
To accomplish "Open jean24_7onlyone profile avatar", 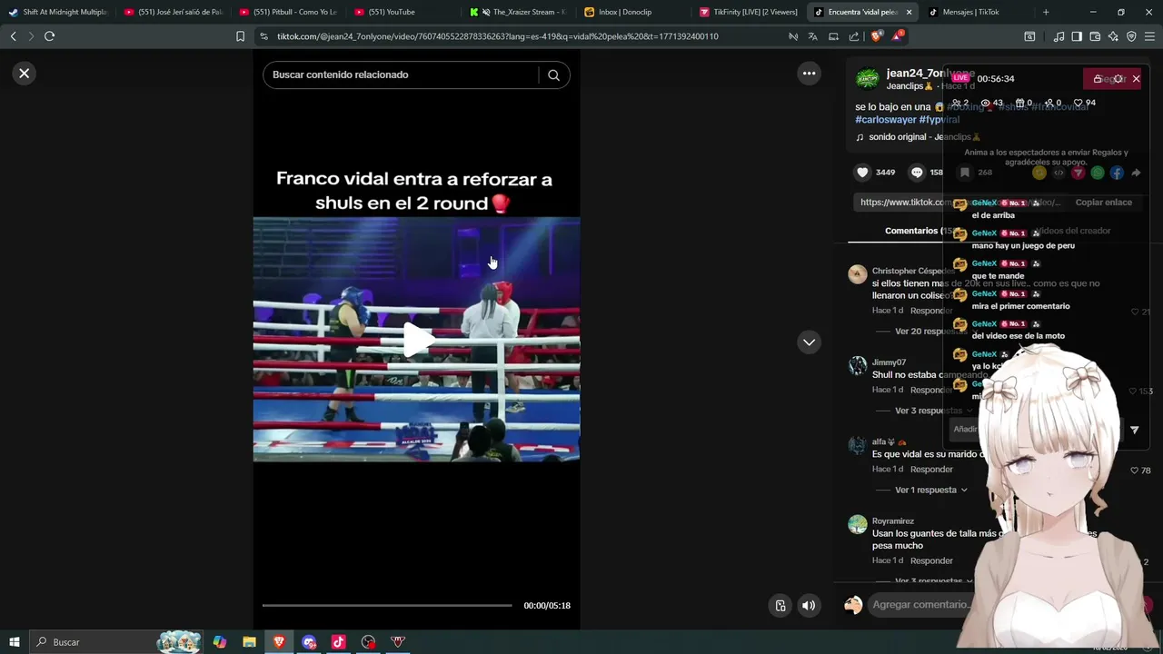I will (x=868, y=79).
